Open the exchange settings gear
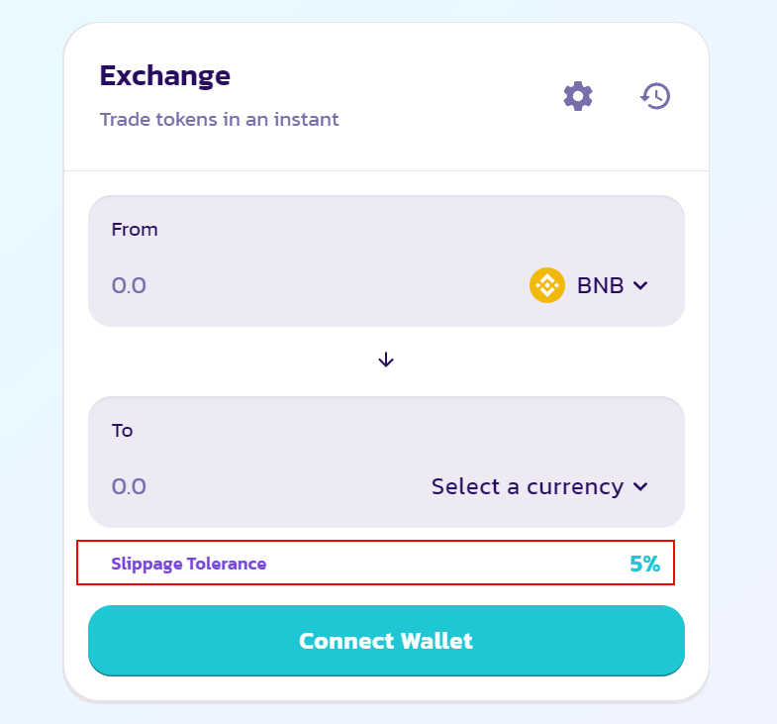 tap(578, 96)
